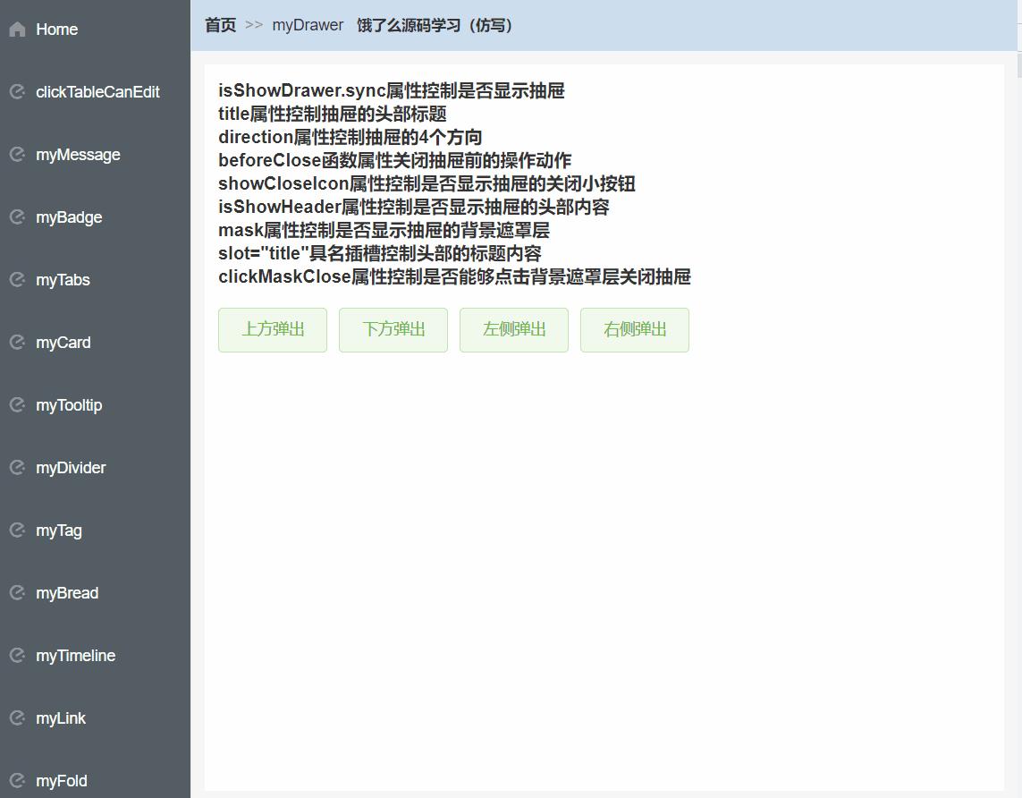Screen dimensions: 1022x798
Task: Click the icon next to myTabs
Action: click(x=18, y=280)
